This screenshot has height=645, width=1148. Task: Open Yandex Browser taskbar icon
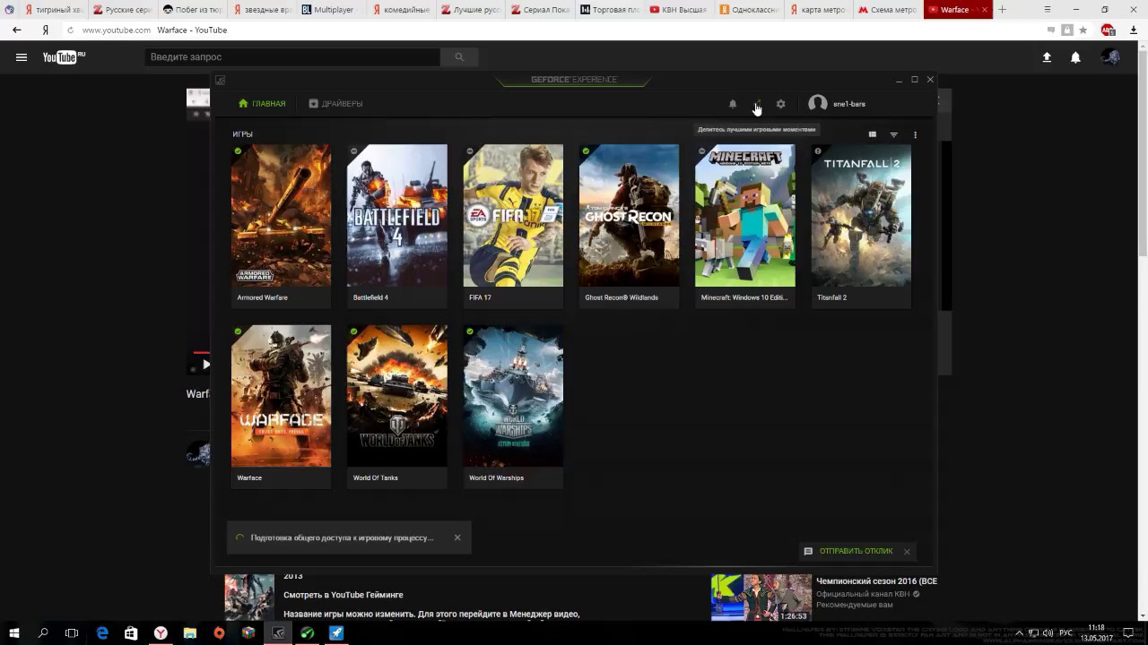click(x=161, y=632)
